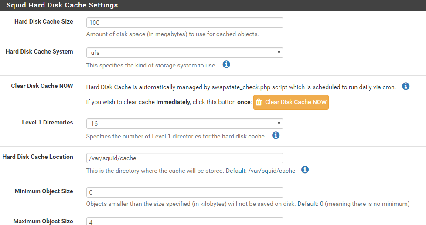The image size is (426, 225).
Task: Click the Maximum Object Size label
Action: pyautogui.click(x=43, y=221)
